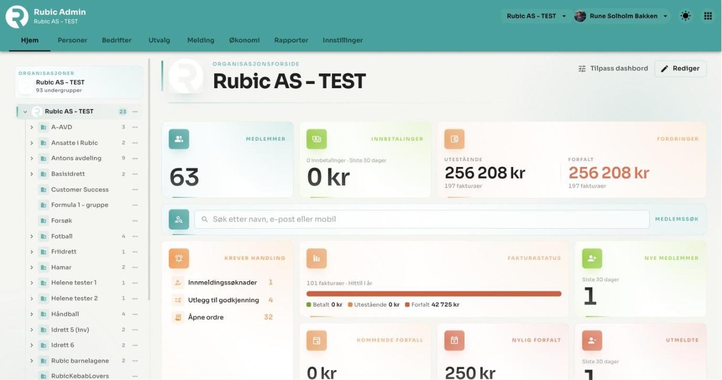Click the Fakturastatus red progress bar
Image resolution: width=722 pixels, height=380 pixels.
(x=434, y=294)
